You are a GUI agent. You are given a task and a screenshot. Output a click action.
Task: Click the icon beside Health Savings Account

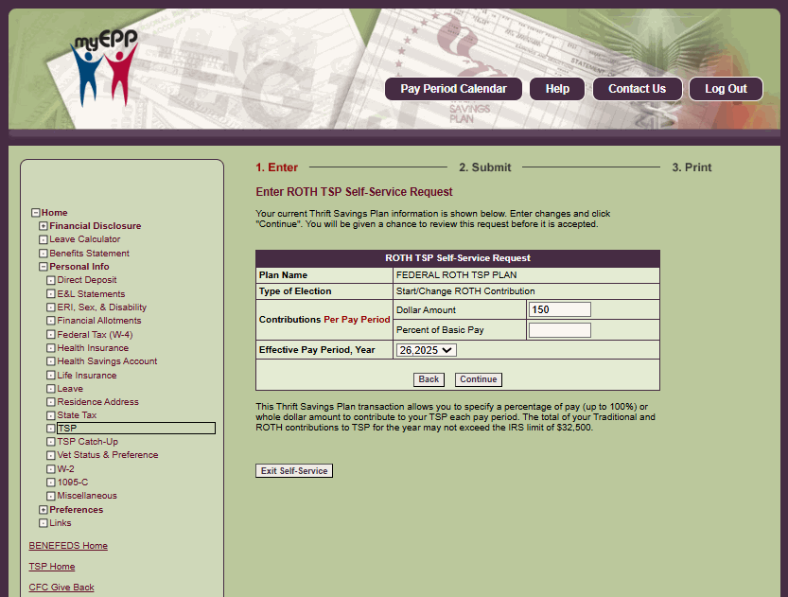51,361
